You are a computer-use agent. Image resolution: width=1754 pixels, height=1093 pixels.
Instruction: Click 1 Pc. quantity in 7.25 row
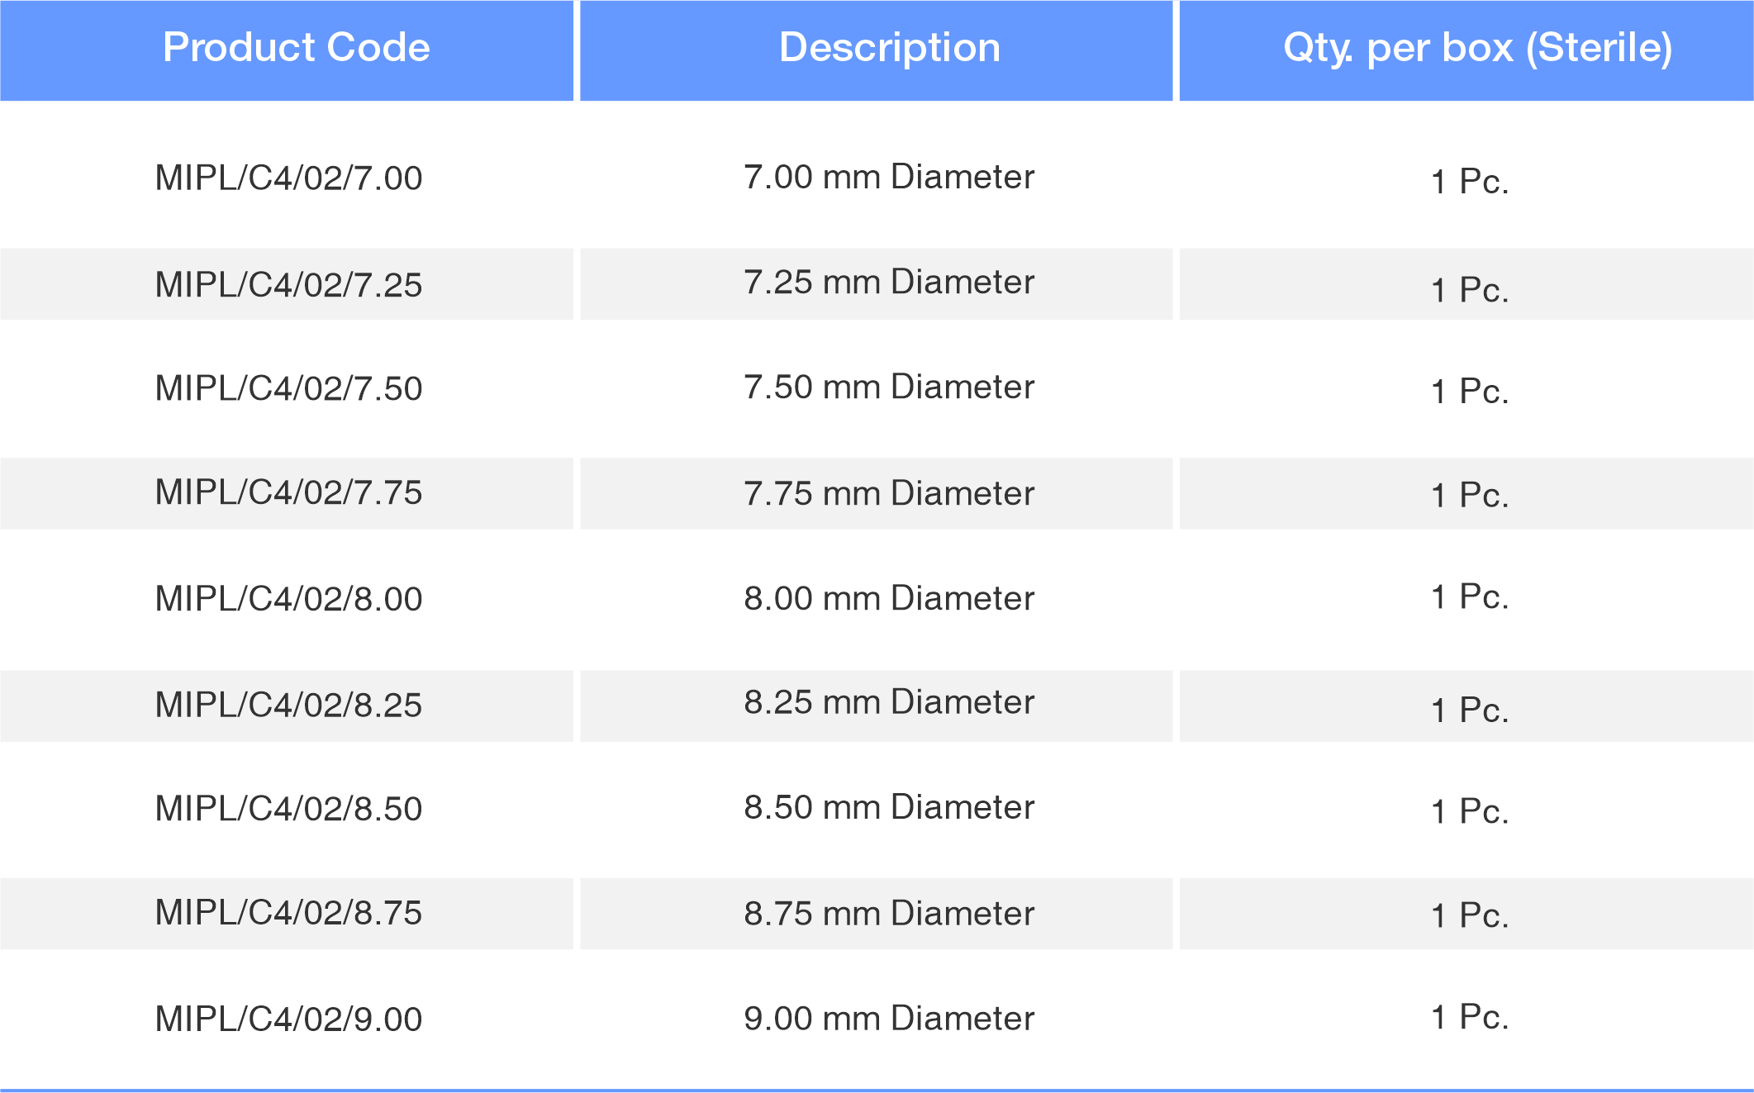tap(1470, 290)
